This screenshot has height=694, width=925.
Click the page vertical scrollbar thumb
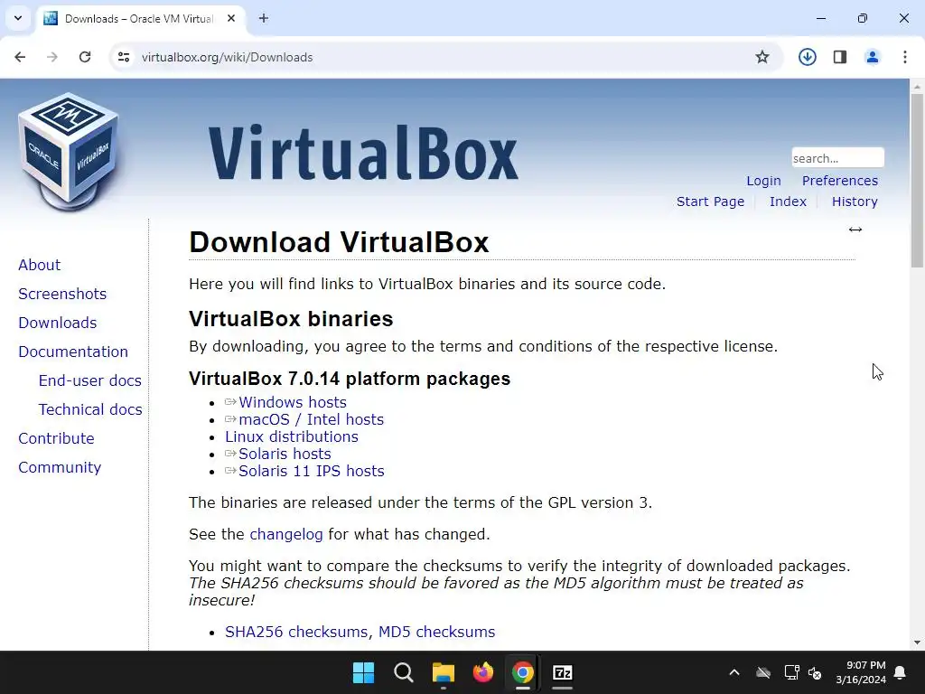[917, 180]
